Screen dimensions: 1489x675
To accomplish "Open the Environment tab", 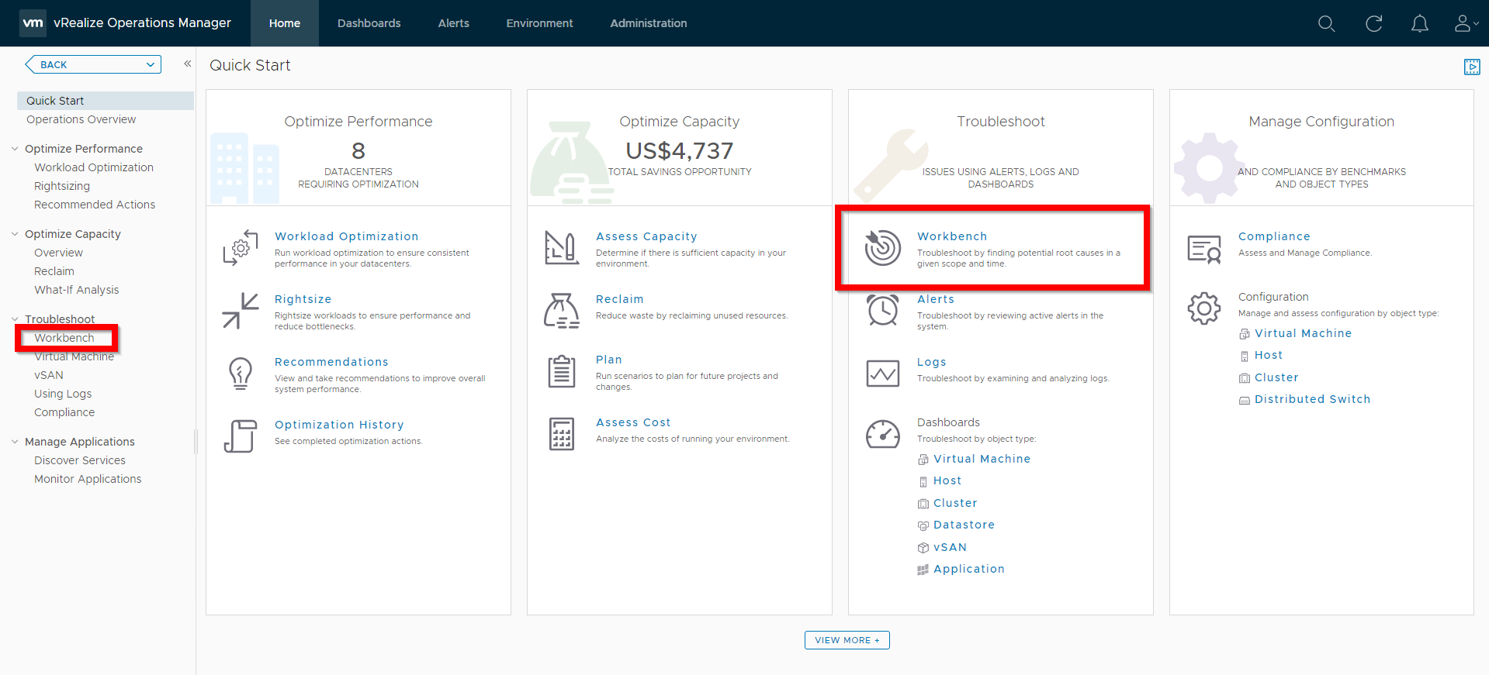I will tap(540, 23).
